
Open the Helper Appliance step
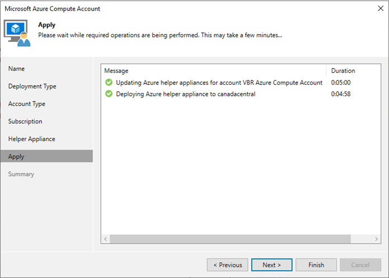(x=32, y=139)
